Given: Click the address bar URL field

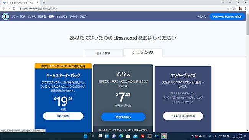Looking at the screenshot, I should pyautogui.click(x=122, y=8).
